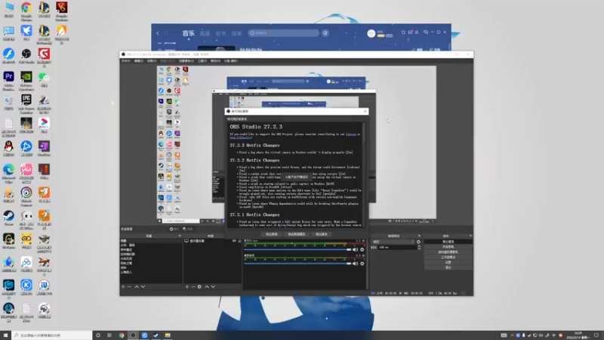Switch to the 听书 tab in music app

click(220, 33)
